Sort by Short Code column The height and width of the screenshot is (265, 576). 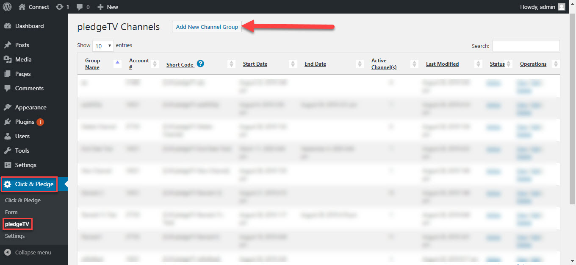(180, 65)
